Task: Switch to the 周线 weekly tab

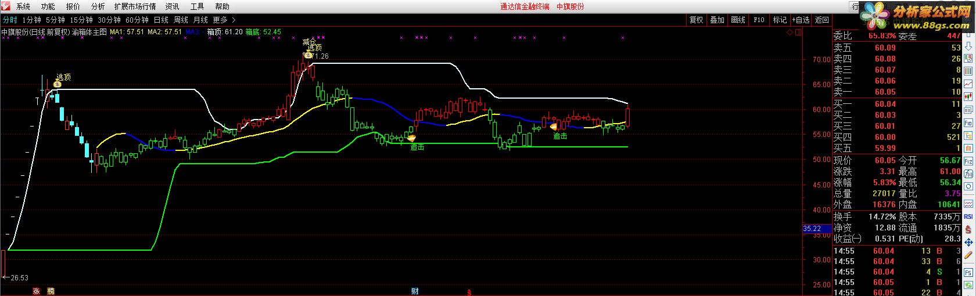Action: [x=181, y=20]
